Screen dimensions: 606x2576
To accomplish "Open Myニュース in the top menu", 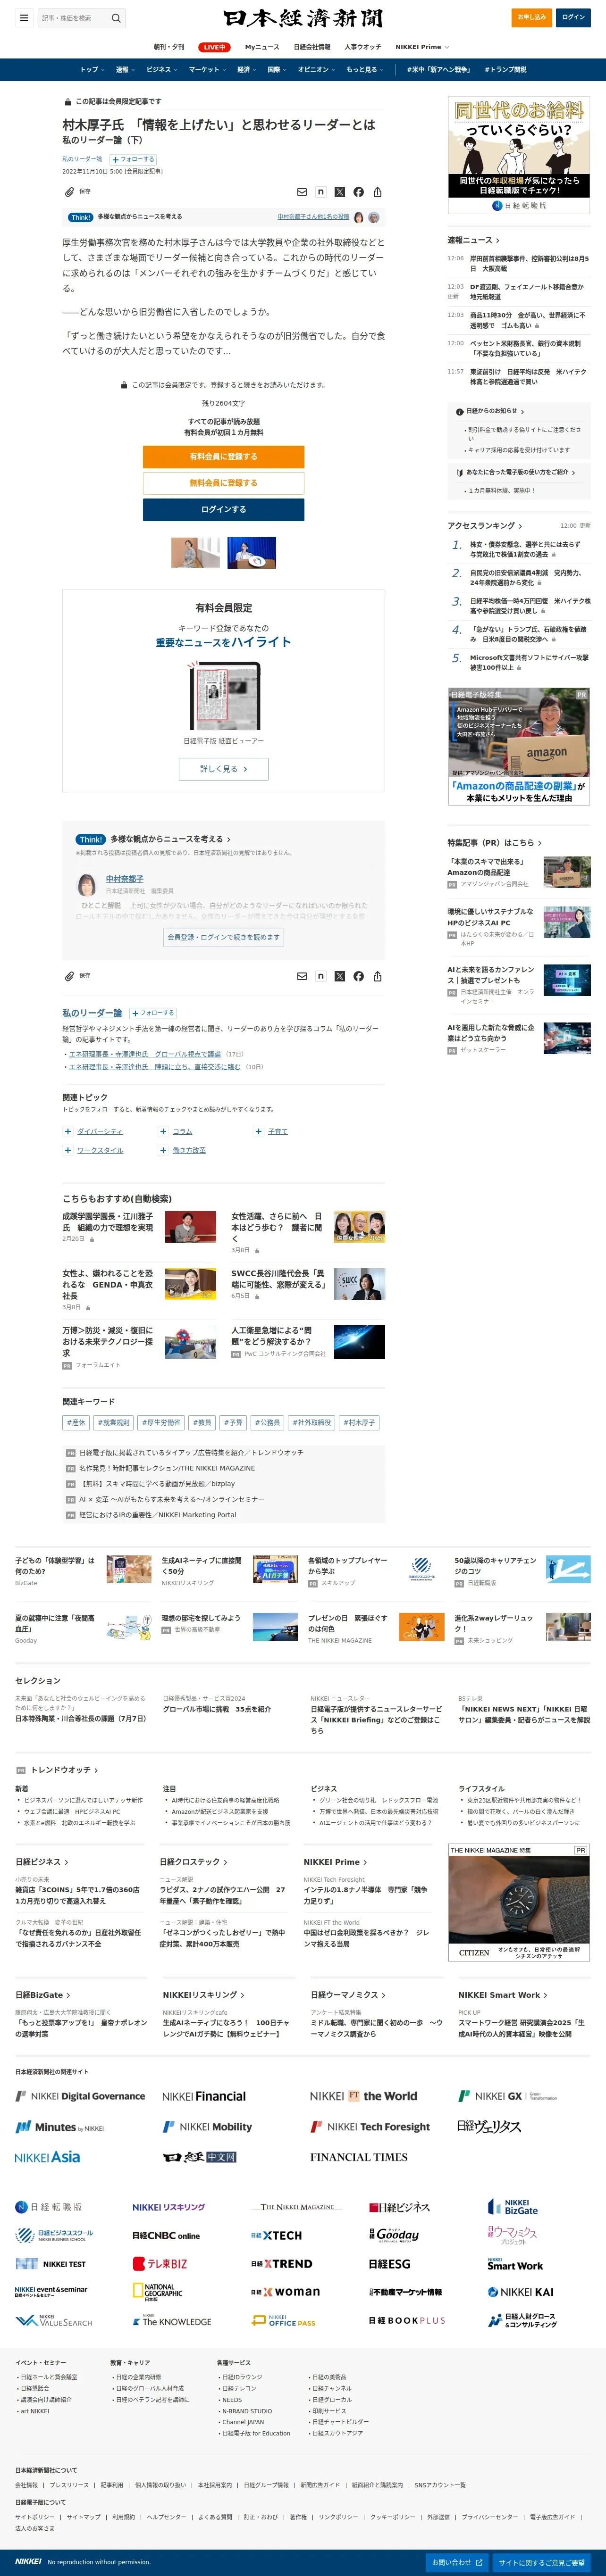I will pyautogui.click(x=262, y=47).
